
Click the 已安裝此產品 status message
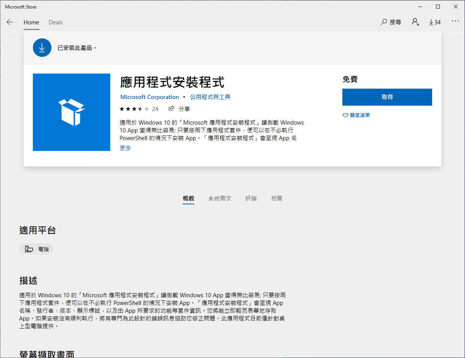pos(77,48)
